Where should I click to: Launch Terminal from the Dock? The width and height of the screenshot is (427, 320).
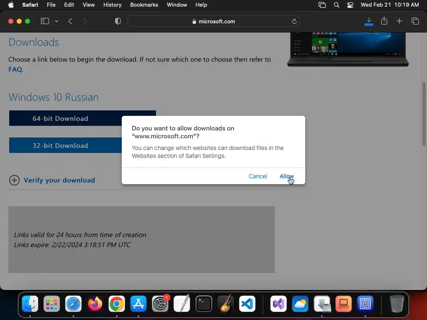(x=203, y=304)
